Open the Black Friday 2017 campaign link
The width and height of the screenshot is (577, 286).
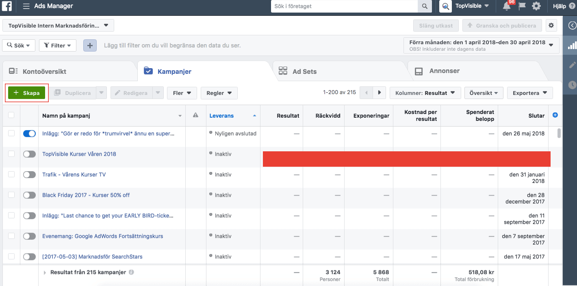click(x=86, y=195)
